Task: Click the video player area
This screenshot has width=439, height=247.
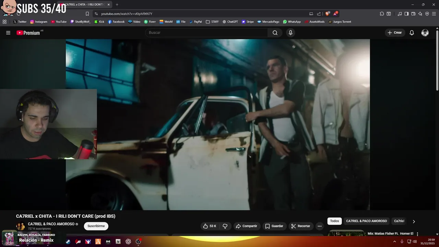Action: click(x=218, y=125)
